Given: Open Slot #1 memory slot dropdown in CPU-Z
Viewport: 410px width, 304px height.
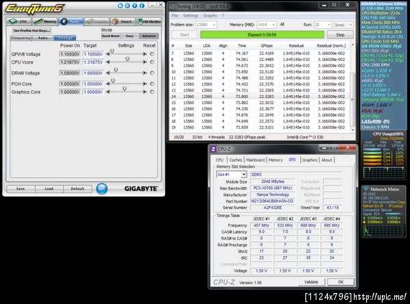Looking at the screenshot, I should click(x=232, y=175).
